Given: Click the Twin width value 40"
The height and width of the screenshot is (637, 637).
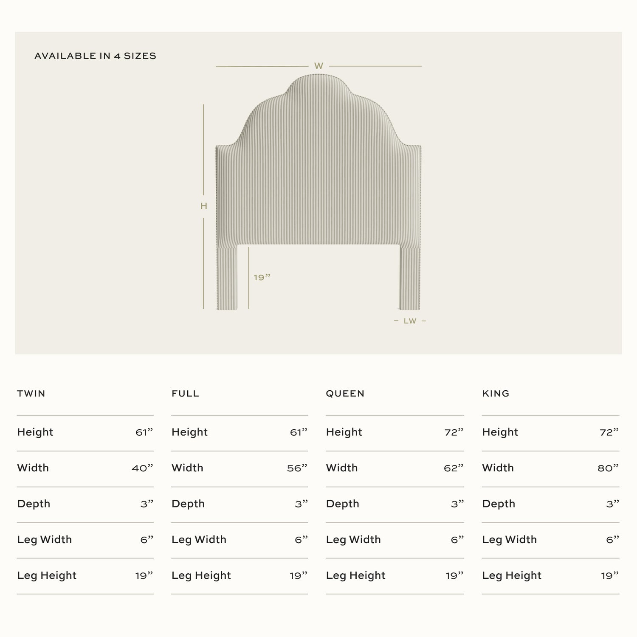Looking at the screenshot, I should [142, 468].
